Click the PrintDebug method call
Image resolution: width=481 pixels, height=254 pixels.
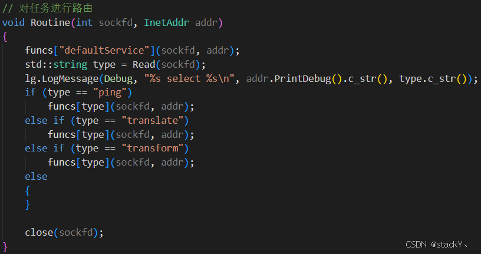(x=302, y=79)
